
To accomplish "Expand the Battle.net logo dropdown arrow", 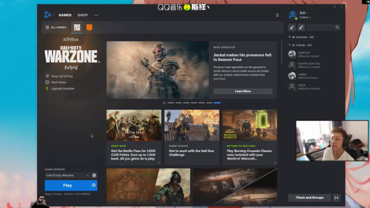I will point(53,15).
